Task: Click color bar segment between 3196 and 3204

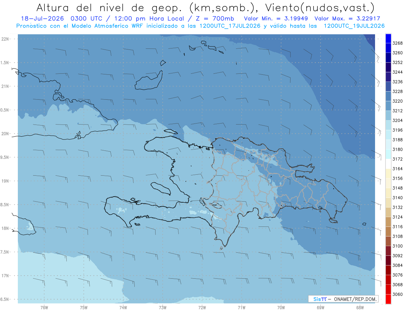Action: 388,125
